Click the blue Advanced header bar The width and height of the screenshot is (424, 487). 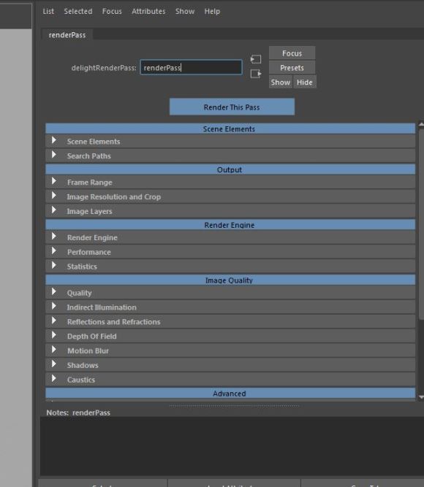[230, 393]
